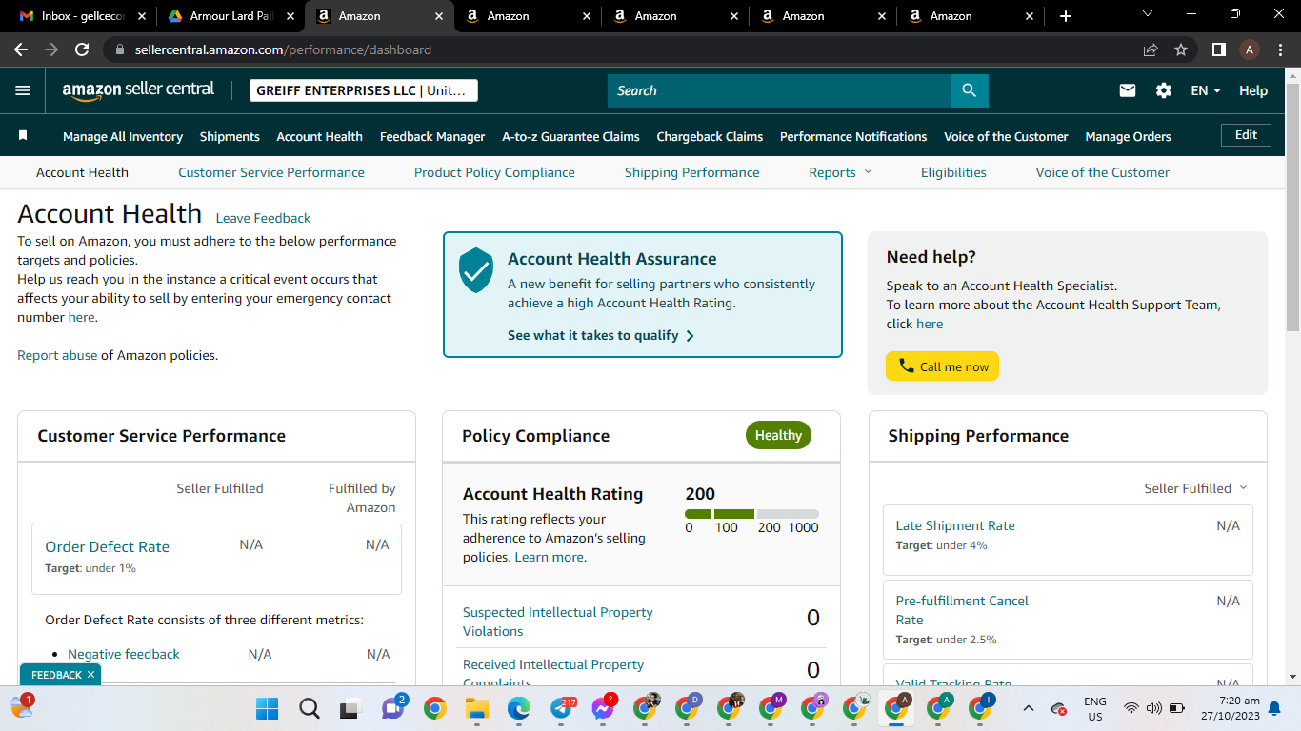Click the Account Health Rating progress bar
The height and width of the screenshot is (731, 1301).
pyautogui.click(x=751, y=514)
